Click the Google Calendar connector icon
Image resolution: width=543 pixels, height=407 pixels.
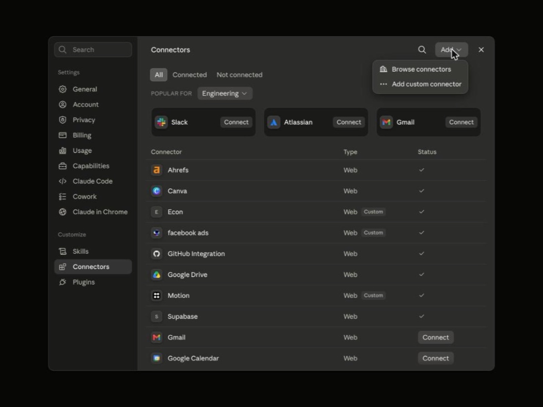[x=156, y=358]
